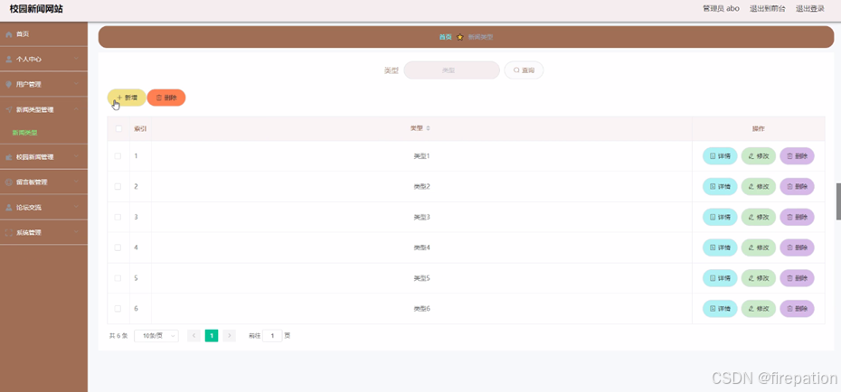
Task: Check the checkbox for row 类型1
Action: (x=118, y=156)
